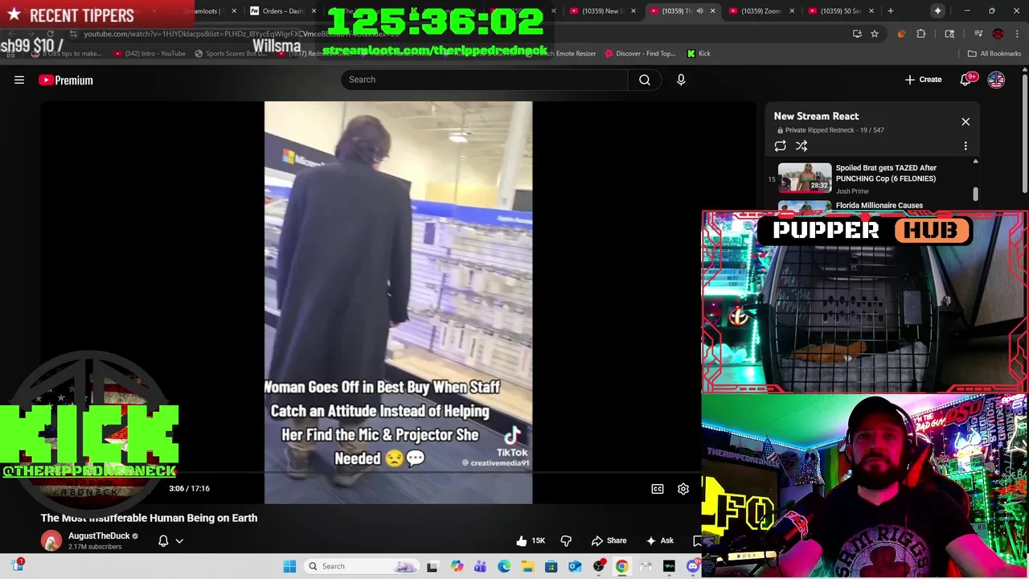Viewport: 1029px width, 579px height.
Task: Open YouTube notifications bell
Action: [966, 80]
